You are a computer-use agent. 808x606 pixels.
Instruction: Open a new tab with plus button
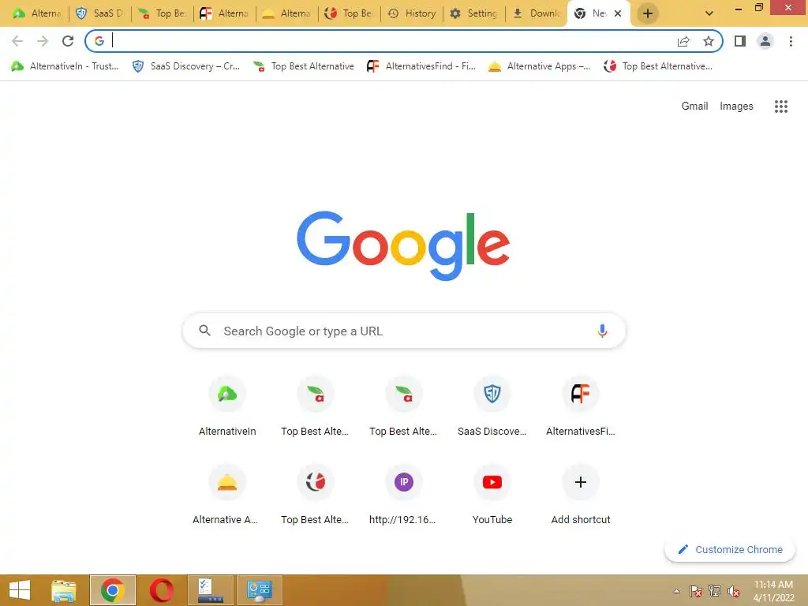[x=648, y=13]
